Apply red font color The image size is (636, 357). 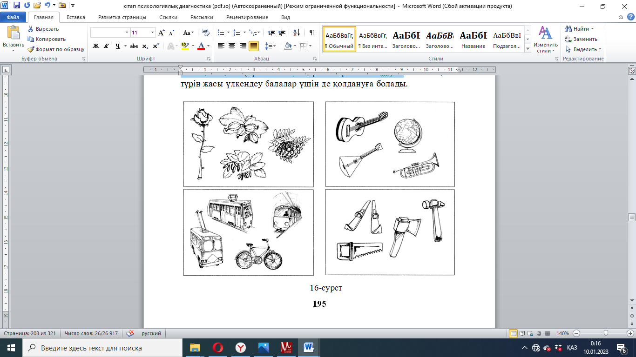[201, 46]
